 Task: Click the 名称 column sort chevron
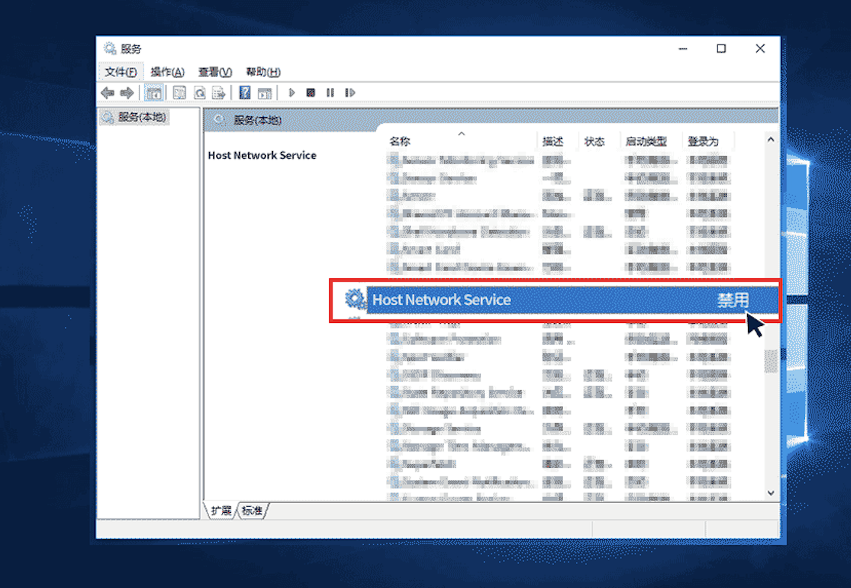coord(461,133)
